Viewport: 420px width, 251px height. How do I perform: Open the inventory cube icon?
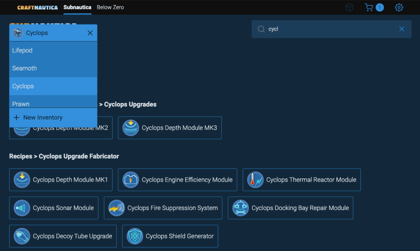pos(350,7)
